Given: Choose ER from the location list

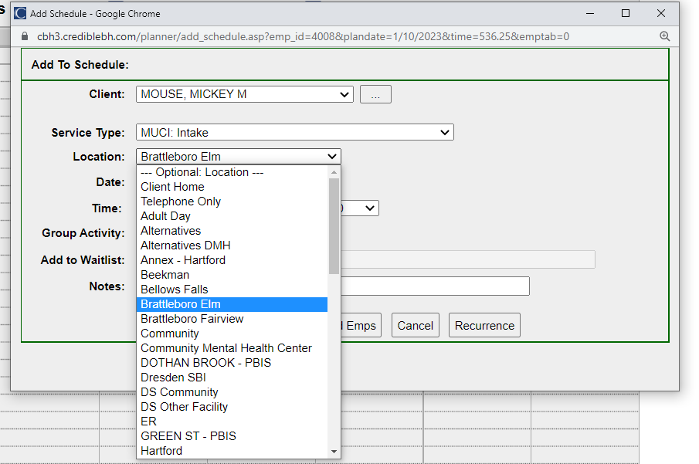Looking at the screenshot, I should [x=148, y=422].
